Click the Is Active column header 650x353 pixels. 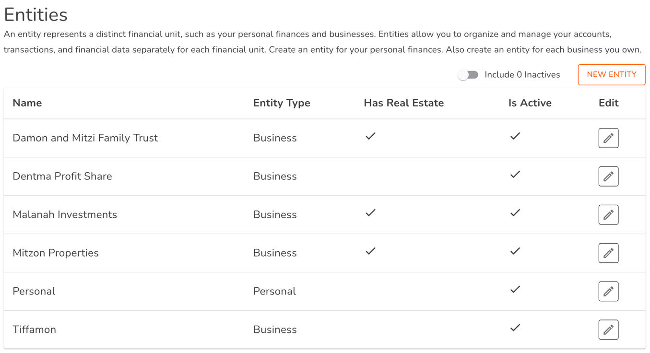coord(530,103)
